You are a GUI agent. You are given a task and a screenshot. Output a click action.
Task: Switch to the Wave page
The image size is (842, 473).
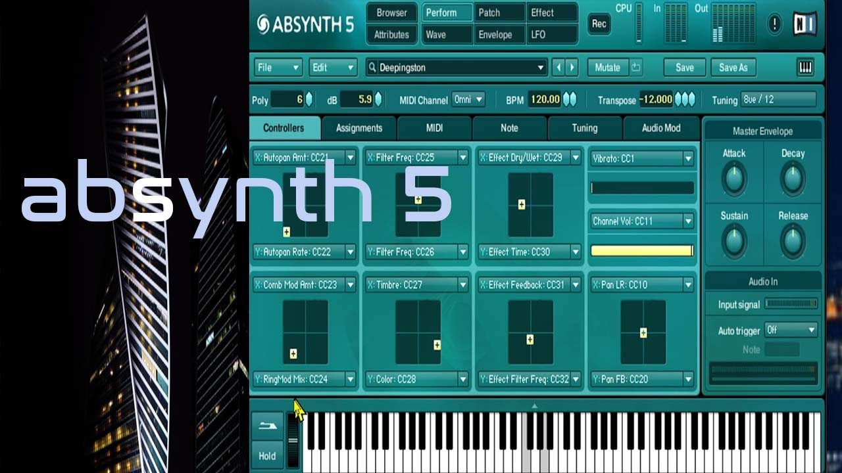point(447,35)
